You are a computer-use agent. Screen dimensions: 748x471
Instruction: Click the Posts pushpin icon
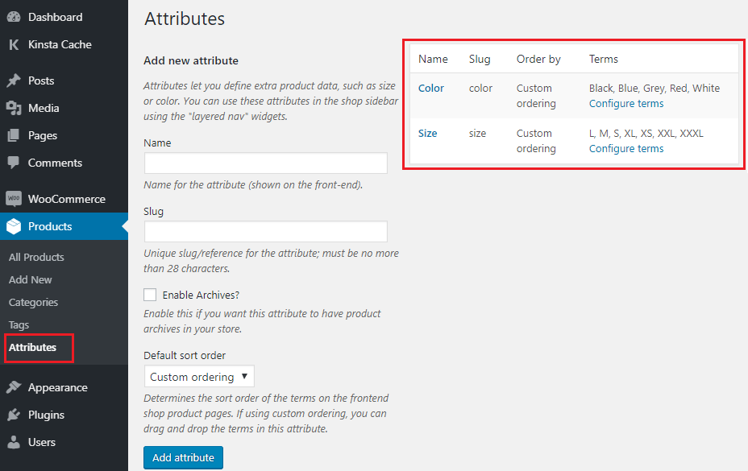pos(14,81)
